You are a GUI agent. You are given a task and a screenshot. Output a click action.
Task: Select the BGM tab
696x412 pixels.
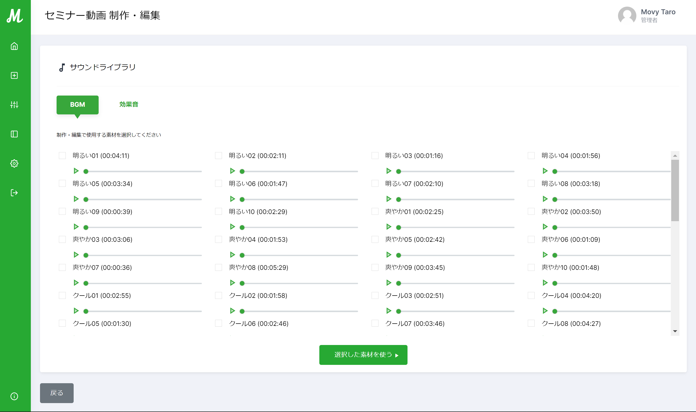[x=77, y=105]
